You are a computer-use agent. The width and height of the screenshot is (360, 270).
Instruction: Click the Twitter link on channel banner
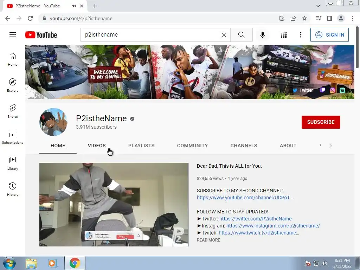tap(303, 90)
